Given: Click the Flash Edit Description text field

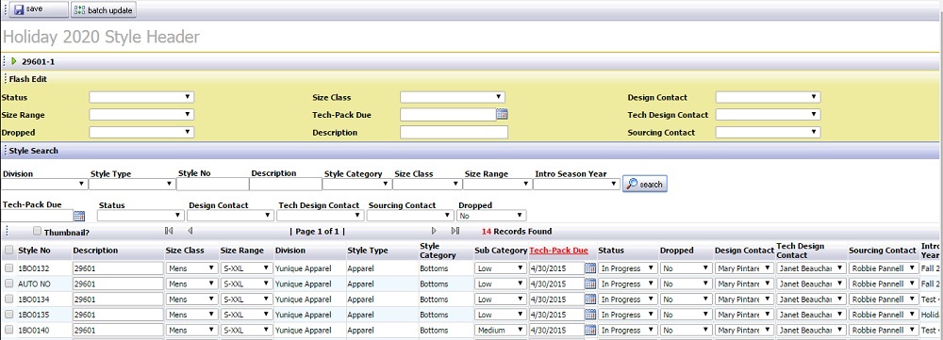Looking at the screenshot, I should tap(454, 132).
